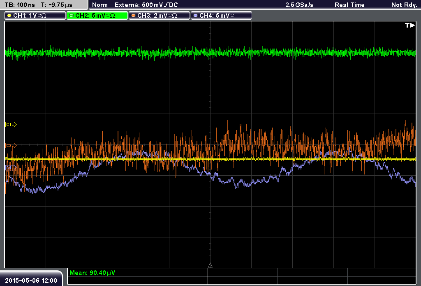Click the Norm trigger mode label
The height and width of the screenshot is (286, 421).
100,5
